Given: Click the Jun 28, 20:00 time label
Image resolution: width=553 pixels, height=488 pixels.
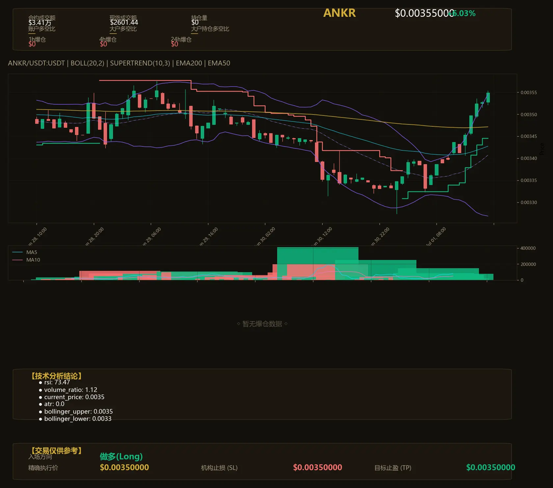Looking at the screenshot, I should pyautogui.click(x=94, y=236).
